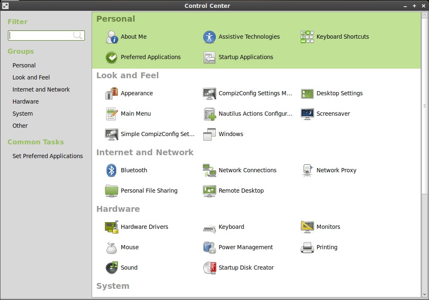Click the scrollbar down arrow
The height and width of the screenshot is (300, 429).
(x=424, y=295)
